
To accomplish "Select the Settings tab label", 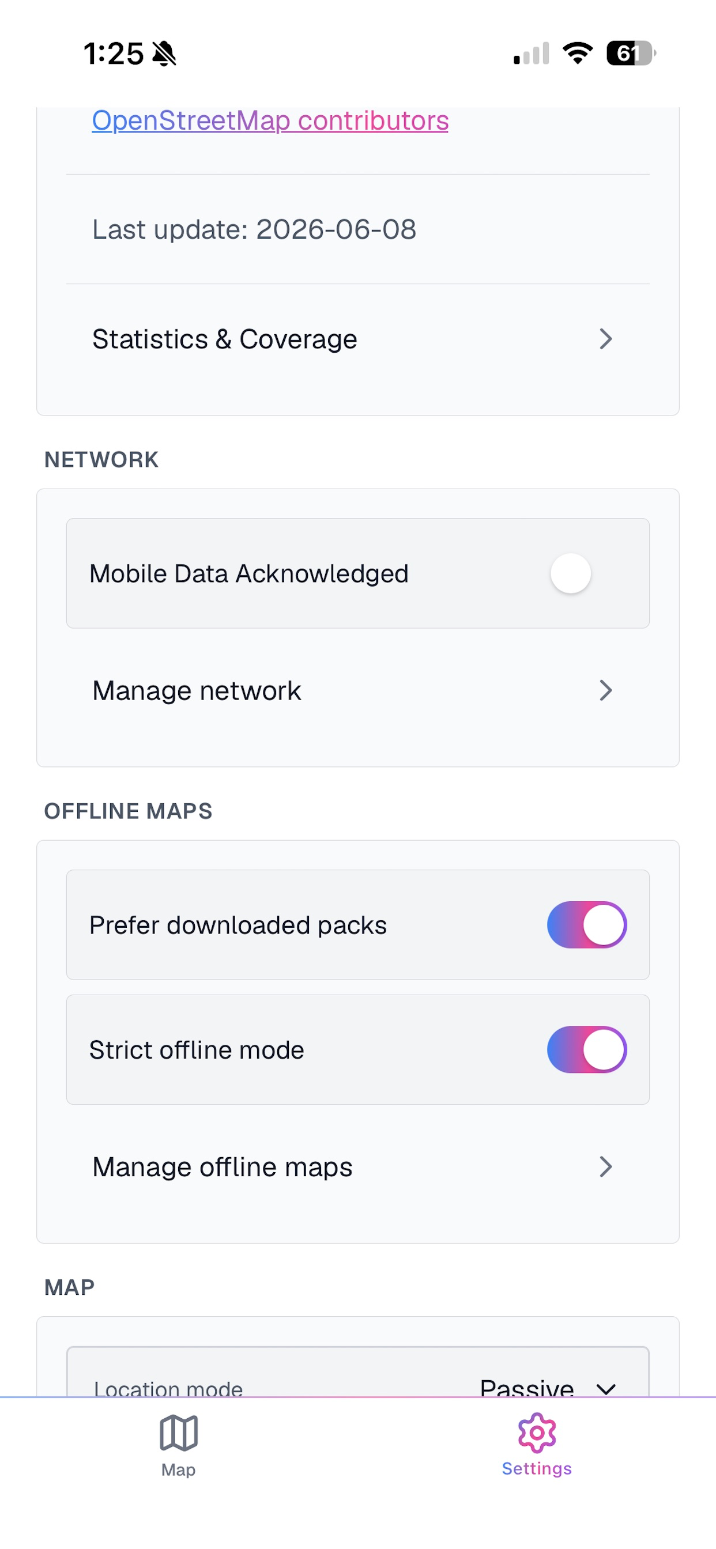I will (x=537, y=1468).
